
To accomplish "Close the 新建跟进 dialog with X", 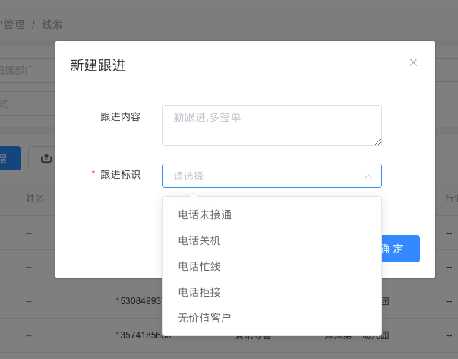I will [413, 62].
